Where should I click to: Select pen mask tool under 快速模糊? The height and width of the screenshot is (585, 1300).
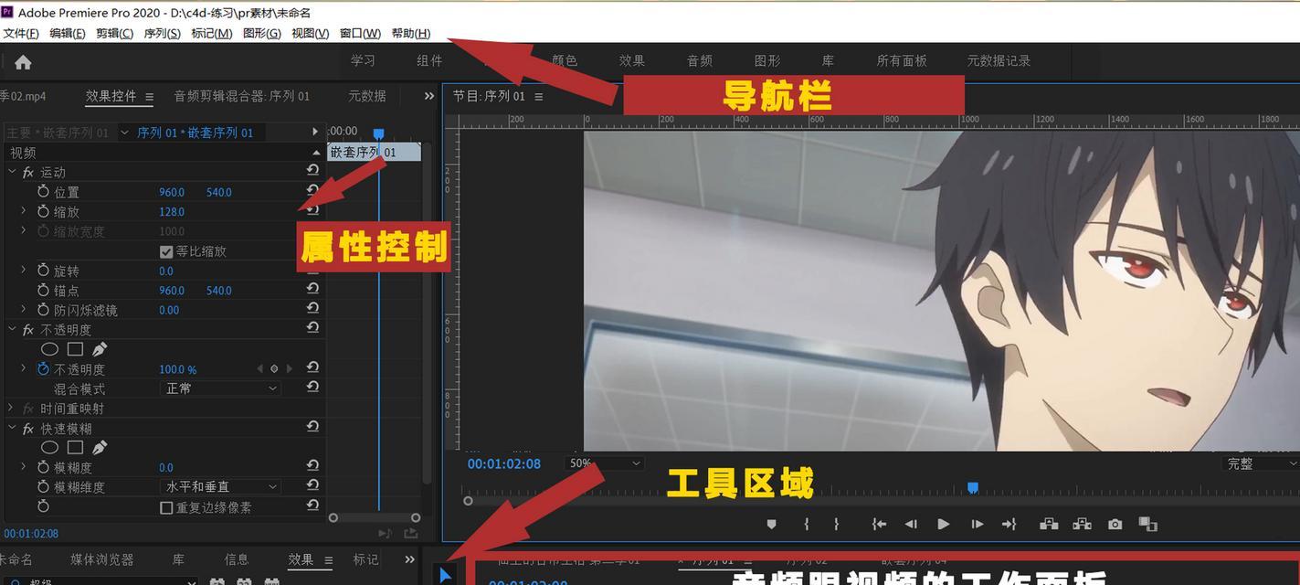coord(100,448)
